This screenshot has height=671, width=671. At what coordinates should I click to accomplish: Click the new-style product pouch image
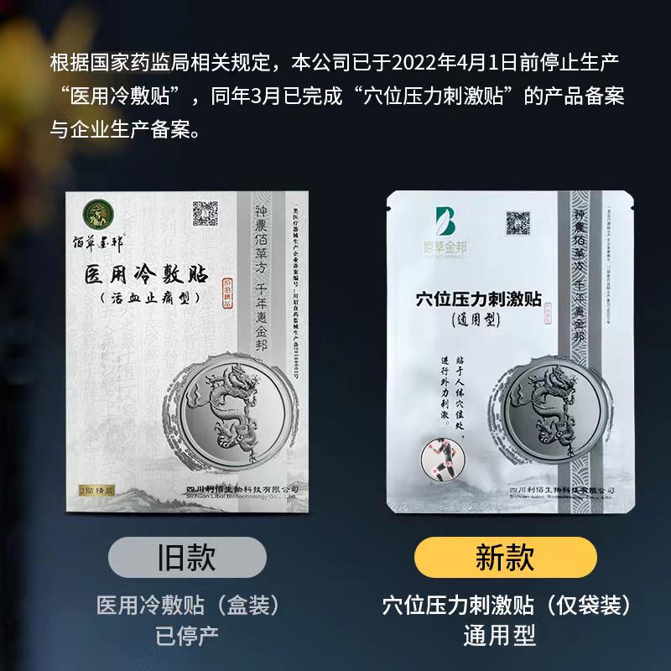pyautogui.click(x=510, y=351)
